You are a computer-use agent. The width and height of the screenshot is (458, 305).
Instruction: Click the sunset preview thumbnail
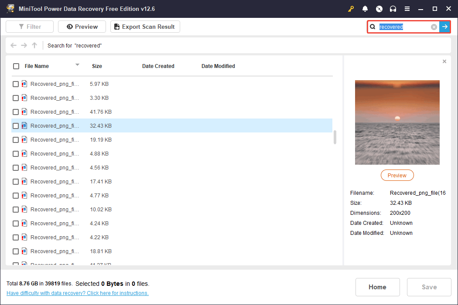[x=397, y=122]
